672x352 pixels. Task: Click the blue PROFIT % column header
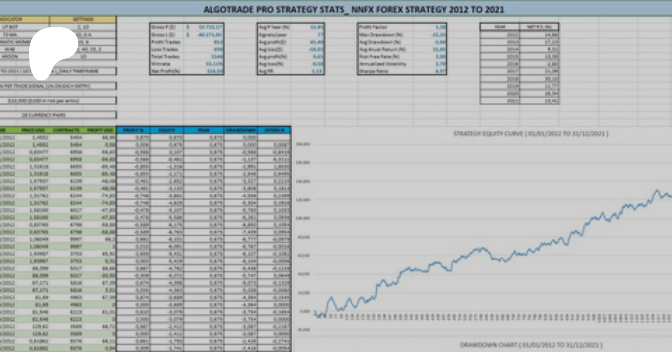coord(133,130)
